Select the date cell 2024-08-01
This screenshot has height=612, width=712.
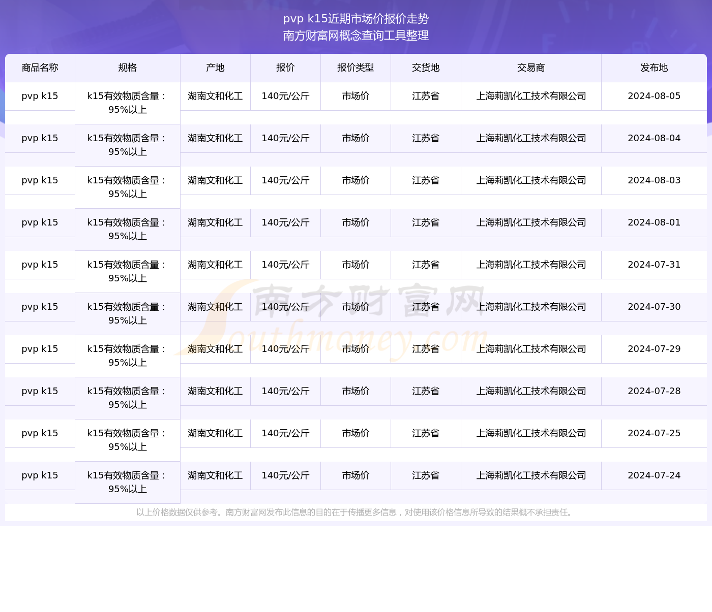[x=654, y=222]
